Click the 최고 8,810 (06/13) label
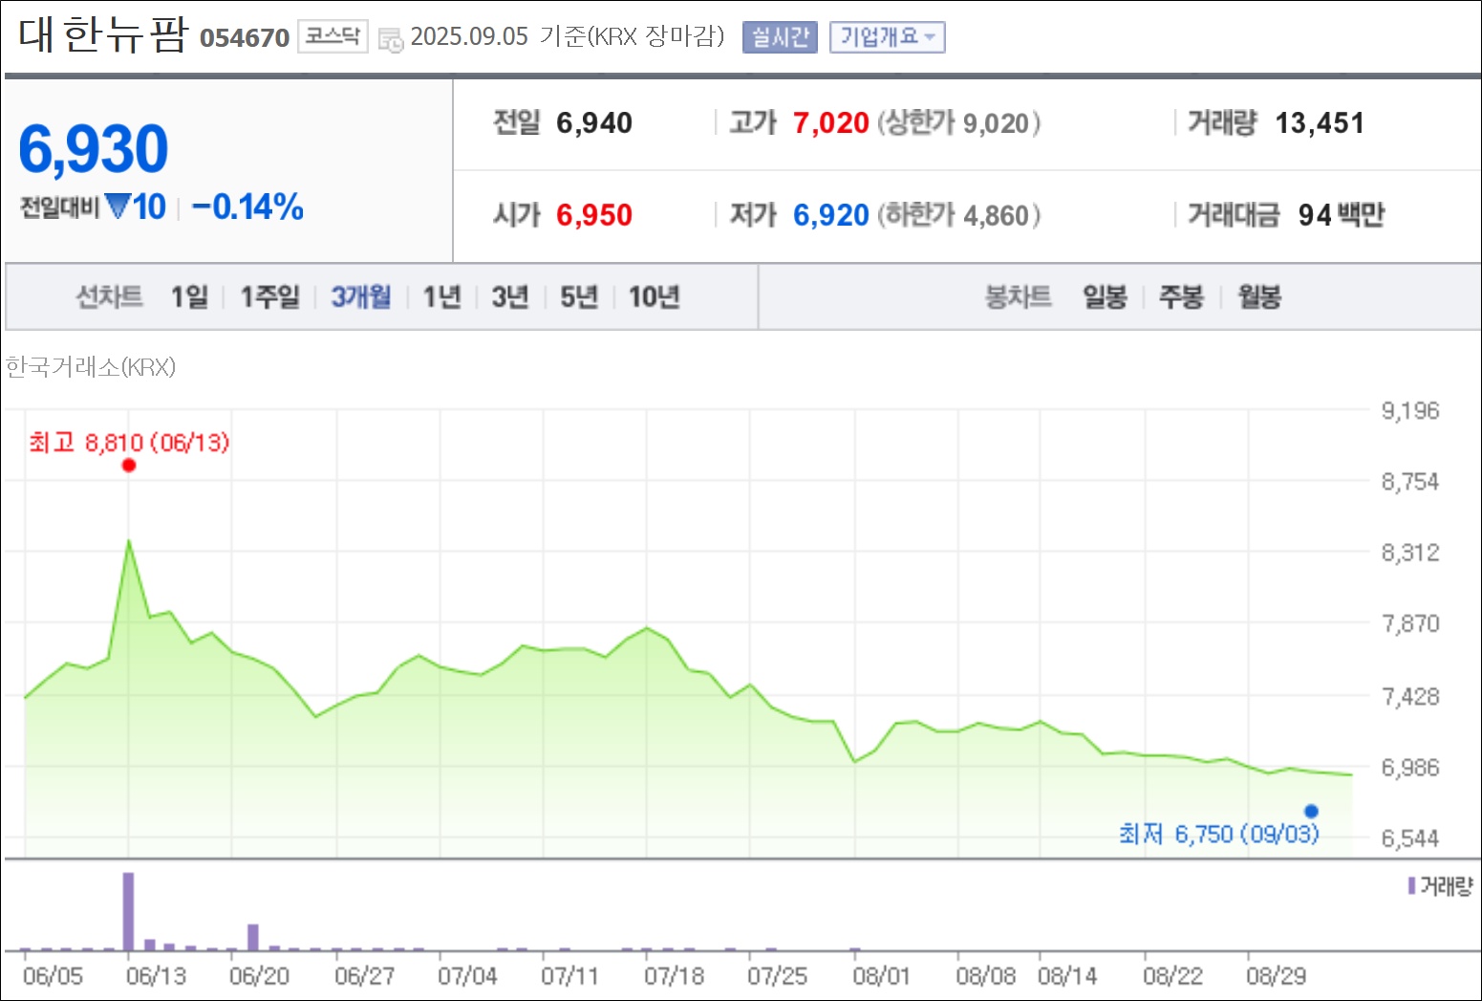 tap(129, 443)
